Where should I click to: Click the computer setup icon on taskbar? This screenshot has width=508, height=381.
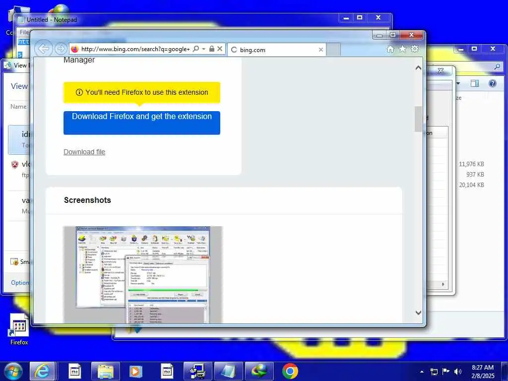(x=197, y=371)
